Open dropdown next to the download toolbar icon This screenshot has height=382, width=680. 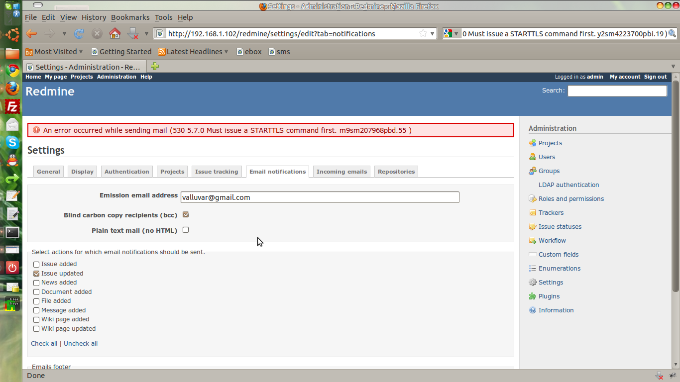point(146,34)
